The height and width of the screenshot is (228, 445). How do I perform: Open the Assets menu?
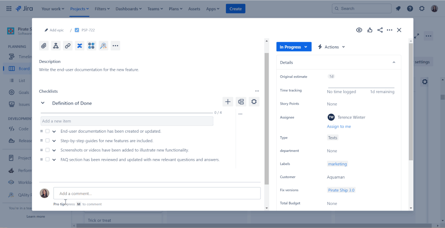click(194, 9)
